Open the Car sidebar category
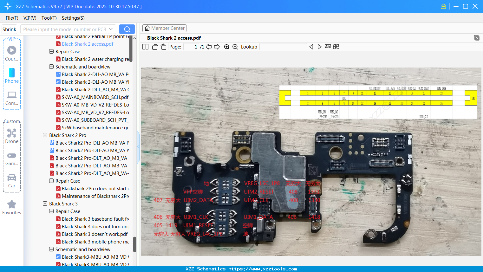This screenshot has height=272, width=483. [12, 180]
